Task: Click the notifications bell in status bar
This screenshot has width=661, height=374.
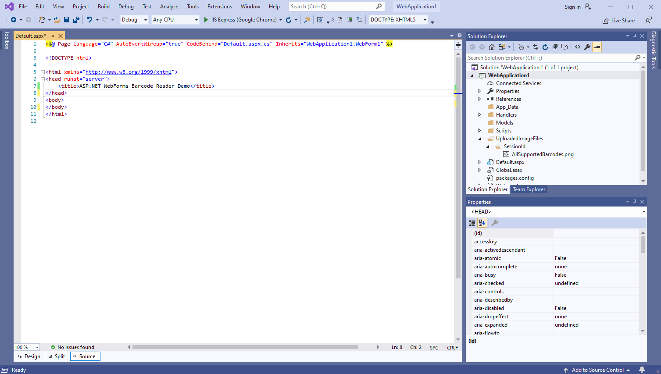Action: (642, 370)
